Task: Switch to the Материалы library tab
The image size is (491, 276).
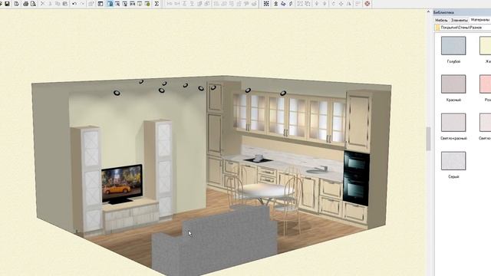Action: pyautogui.click(x=480, y=20)
